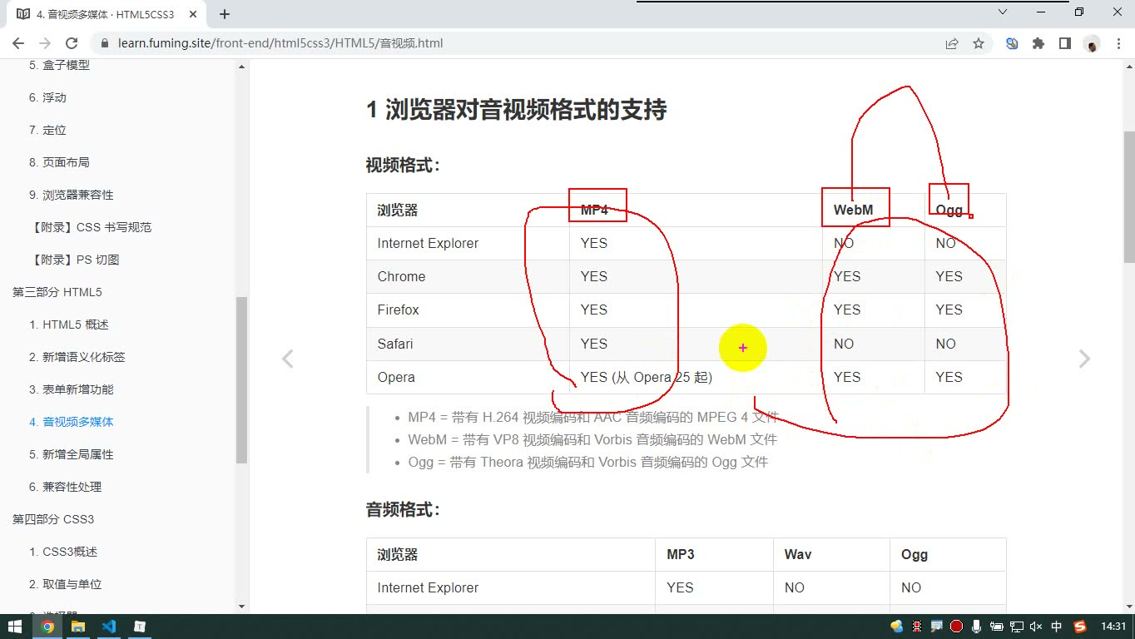The height and width of the screenshot is (639, 1135).
Task: Open the tab search dropdown arrow
Action: (x=1002, y=12)
